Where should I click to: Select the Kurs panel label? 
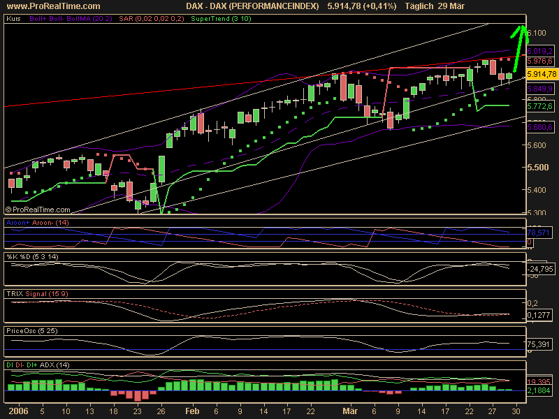(13, 19)
